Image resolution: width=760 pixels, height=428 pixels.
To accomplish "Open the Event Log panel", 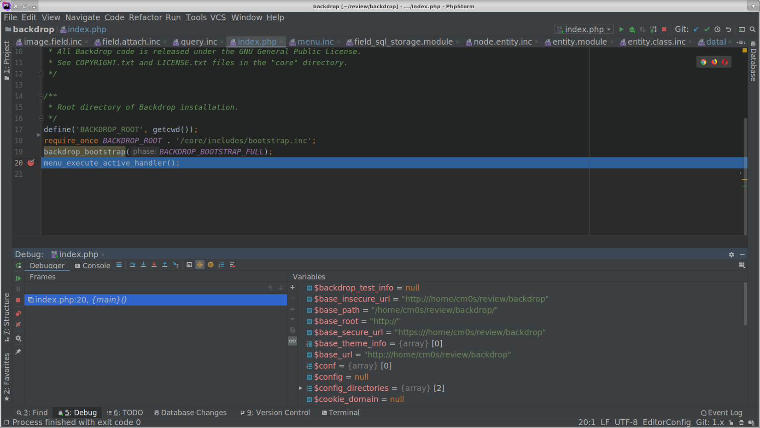I will (721, 413).
